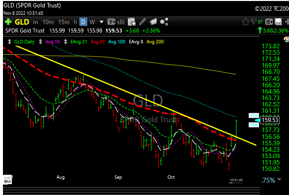Click the 'Oct' date axis label
289x195 pixels.
tap(171, 177)
